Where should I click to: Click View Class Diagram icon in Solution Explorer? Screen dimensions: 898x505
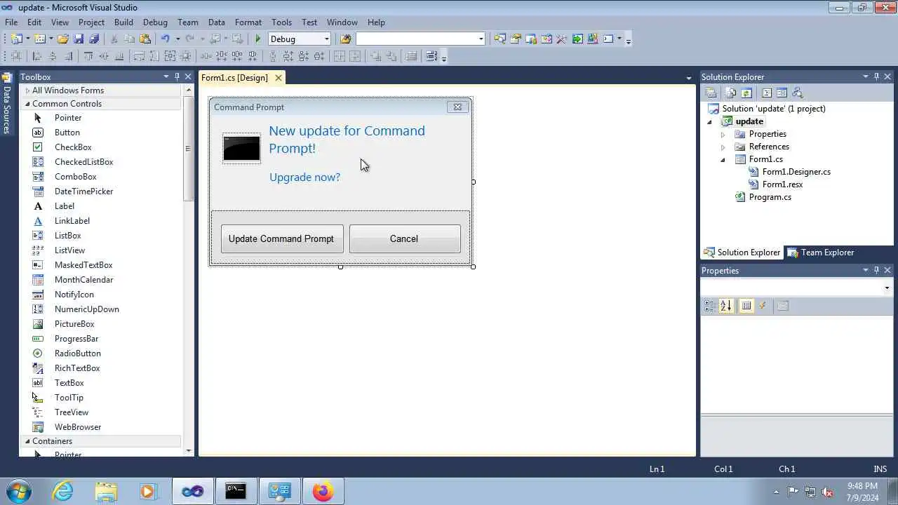click(797, 93)
